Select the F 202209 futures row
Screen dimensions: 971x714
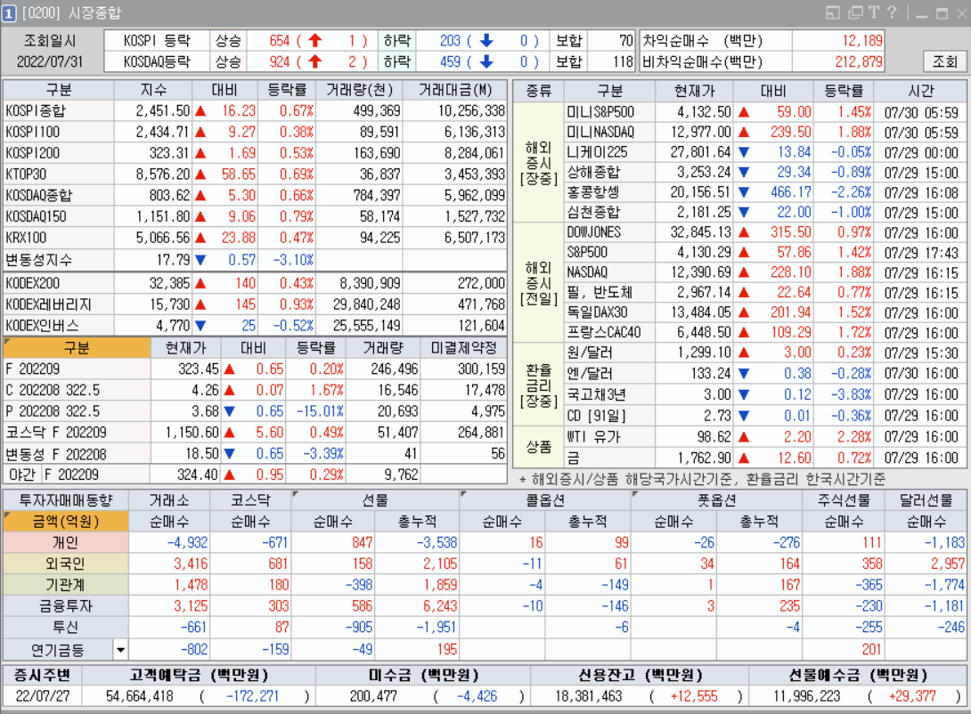pyautogui.click(x=255, y=369)
